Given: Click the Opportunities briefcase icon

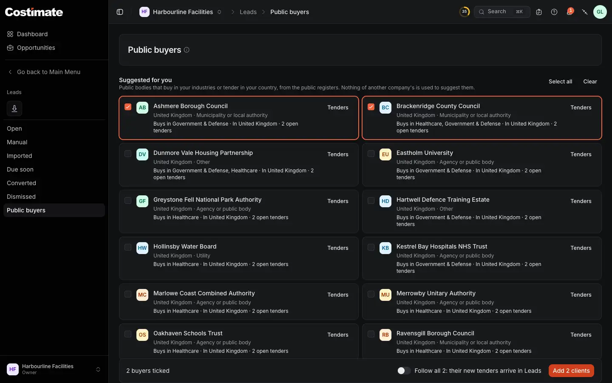Looking at the screenshot, I should pyautogui.click(x=10, y=48).
